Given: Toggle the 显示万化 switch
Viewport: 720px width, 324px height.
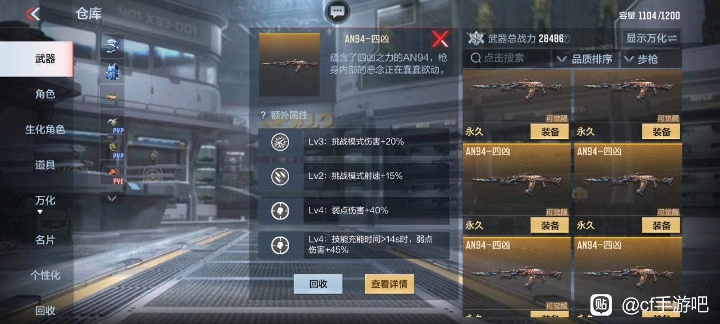Looking at the screenshot, I should pyautogui.click(x=651, y=38).
